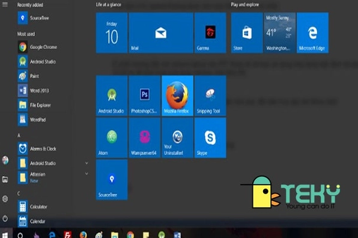Screen dimensions: 358x238
Task: Open the Atom editor tile
Action: click(112, 138)
